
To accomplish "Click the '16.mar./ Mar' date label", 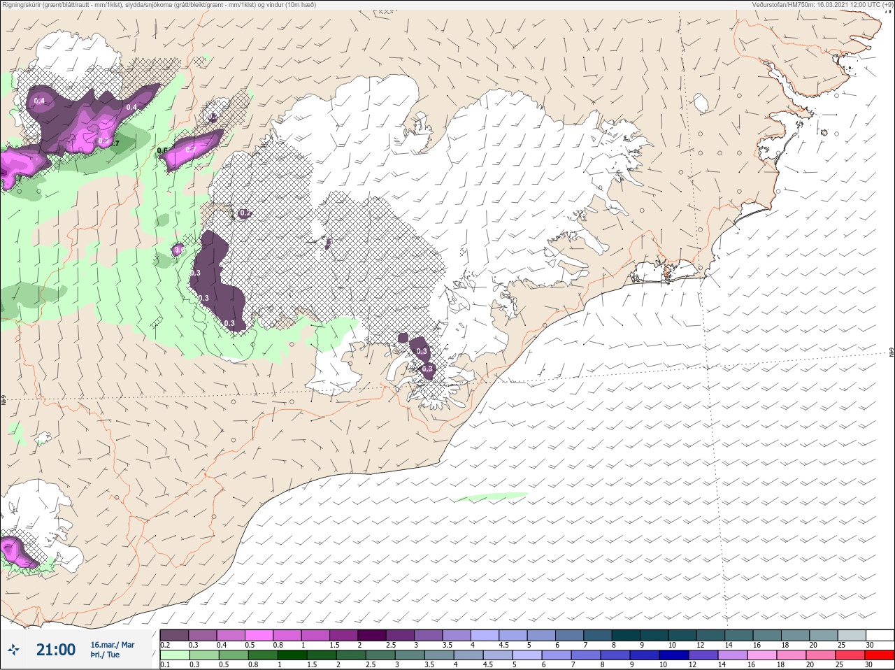I will click(112, 645).
